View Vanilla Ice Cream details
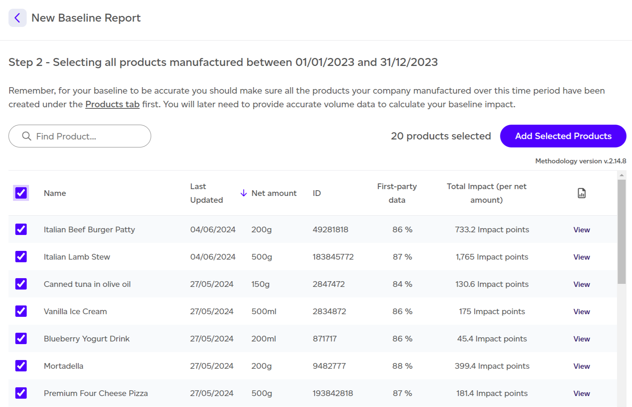632x407 pixels. click(x=582, y=312)
